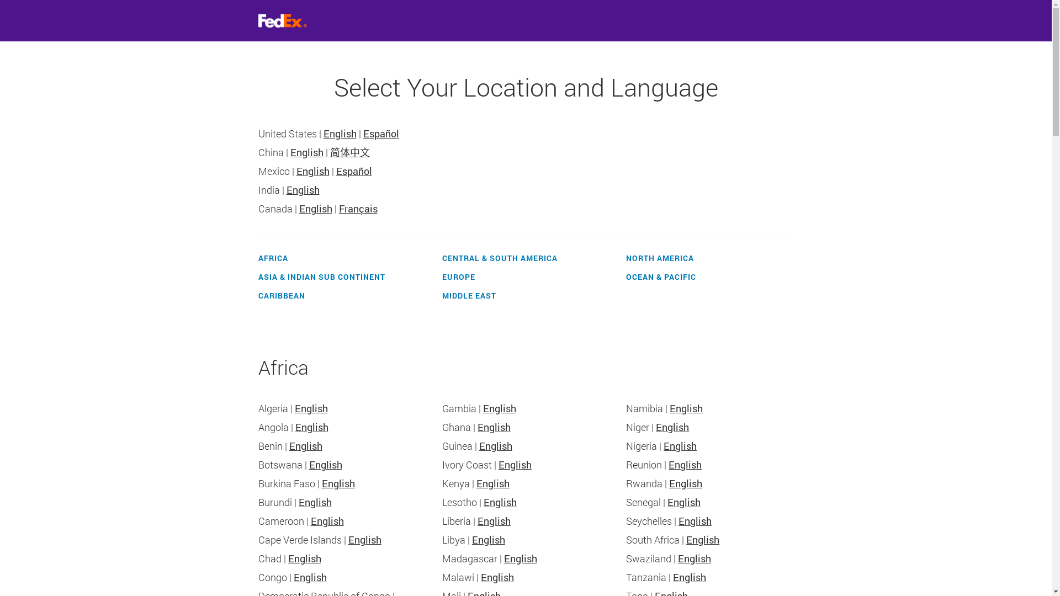Go to Caribbean region section

point(282,296)
